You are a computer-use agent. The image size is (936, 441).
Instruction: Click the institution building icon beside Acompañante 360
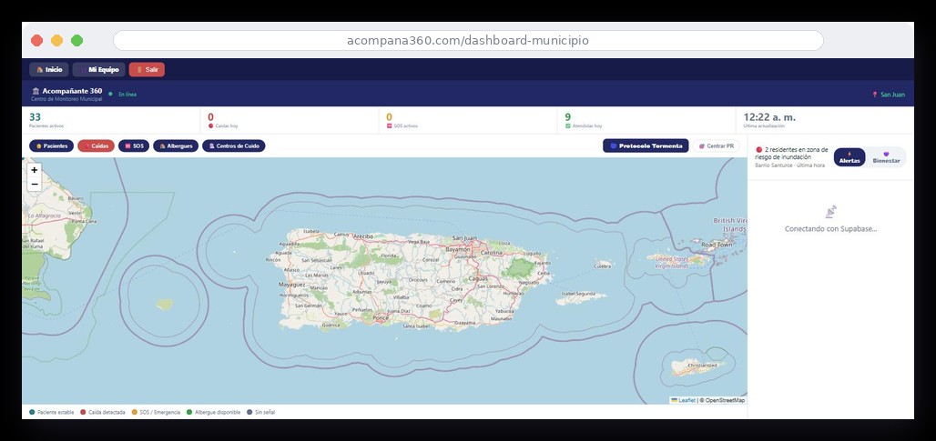coord(36,91)
